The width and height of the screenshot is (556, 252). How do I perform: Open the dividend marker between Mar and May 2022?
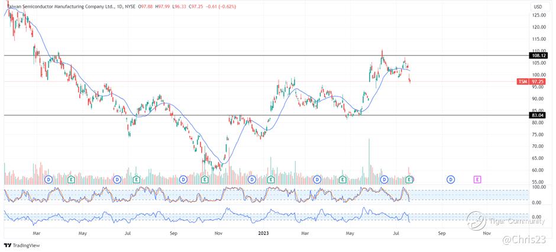pos(49,180)
